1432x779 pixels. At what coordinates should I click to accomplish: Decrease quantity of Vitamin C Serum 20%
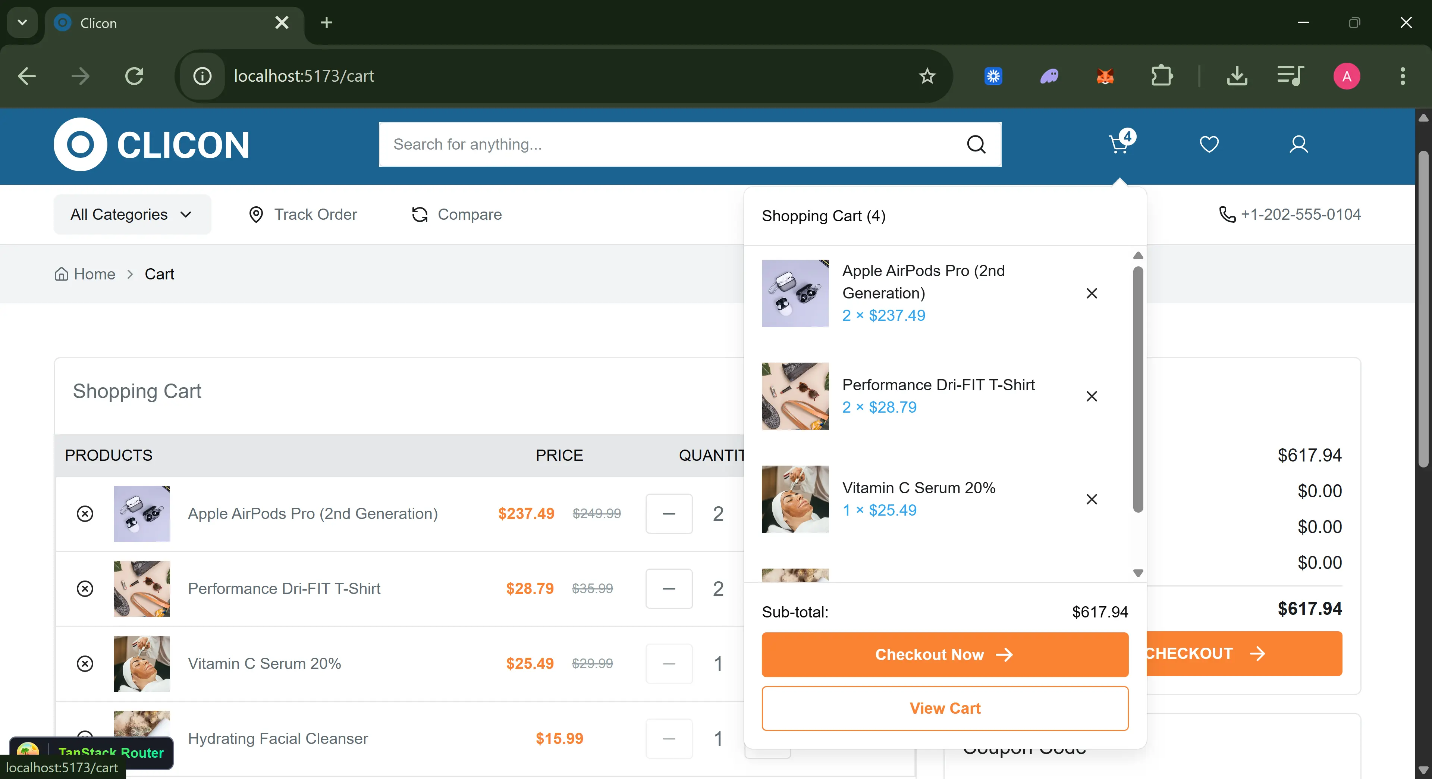click(669, 663)
